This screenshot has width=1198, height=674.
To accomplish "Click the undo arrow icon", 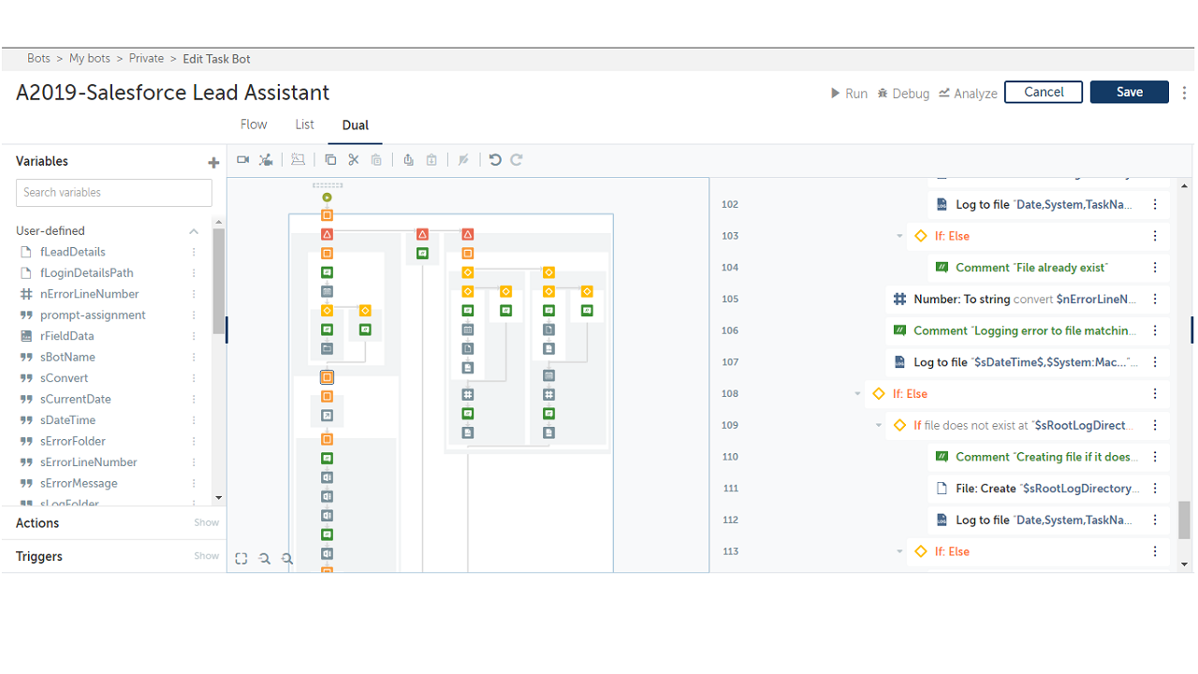I will (x=495, y=160).
